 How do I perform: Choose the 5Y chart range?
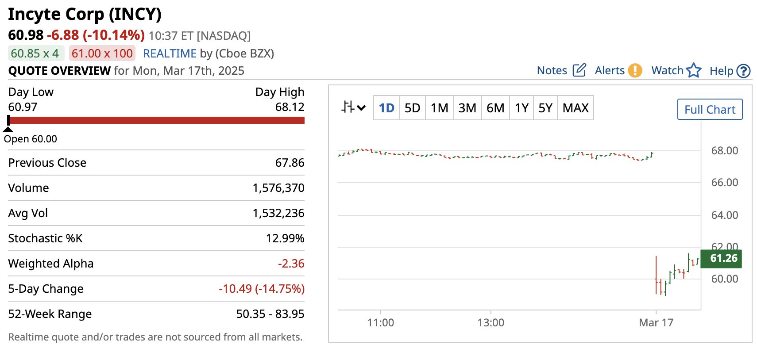(545, 108)
